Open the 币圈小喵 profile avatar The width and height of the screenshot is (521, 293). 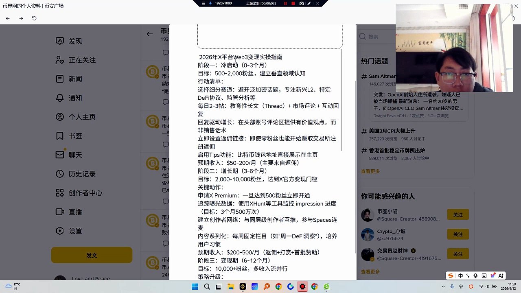[x=368, y=215]
